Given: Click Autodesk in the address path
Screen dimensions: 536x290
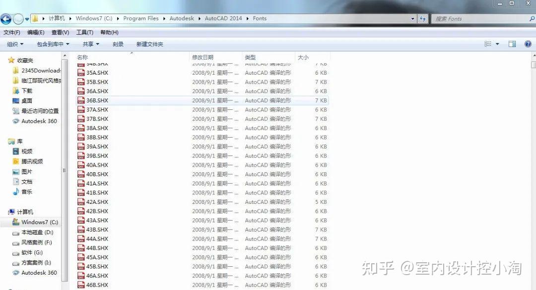Looking at the screenshot, I should click(182, 18).
